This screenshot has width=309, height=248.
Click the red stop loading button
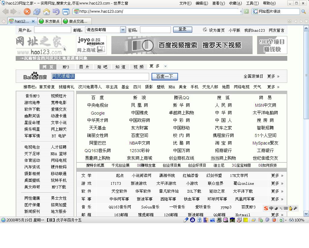[x=27, y=12]
